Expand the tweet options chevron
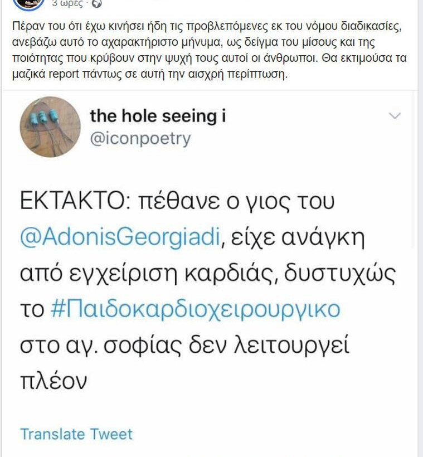 click(x=395, y=116)
